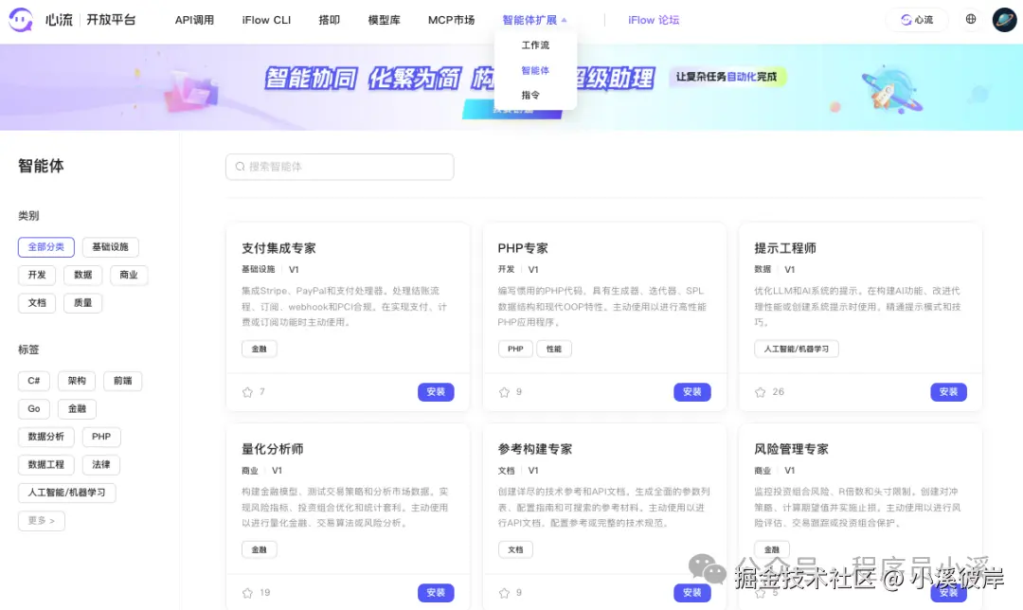1023x610 pixels.
Task: Open the MCP市场 menu item
Action: click(x=451, y=19)
